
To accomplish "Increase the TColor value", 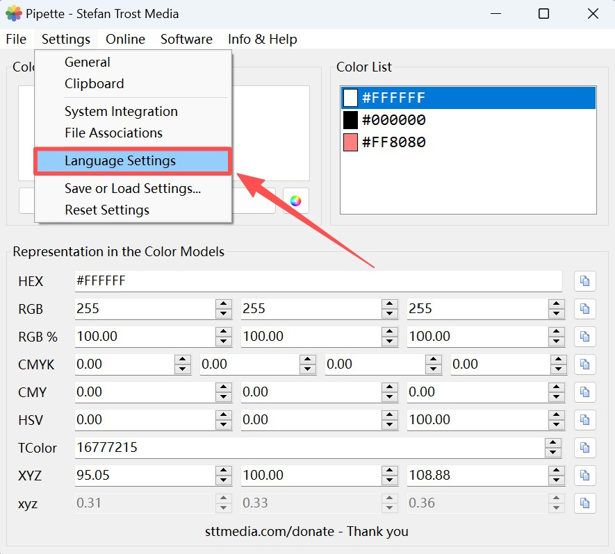I will click(x=552, y=443).
